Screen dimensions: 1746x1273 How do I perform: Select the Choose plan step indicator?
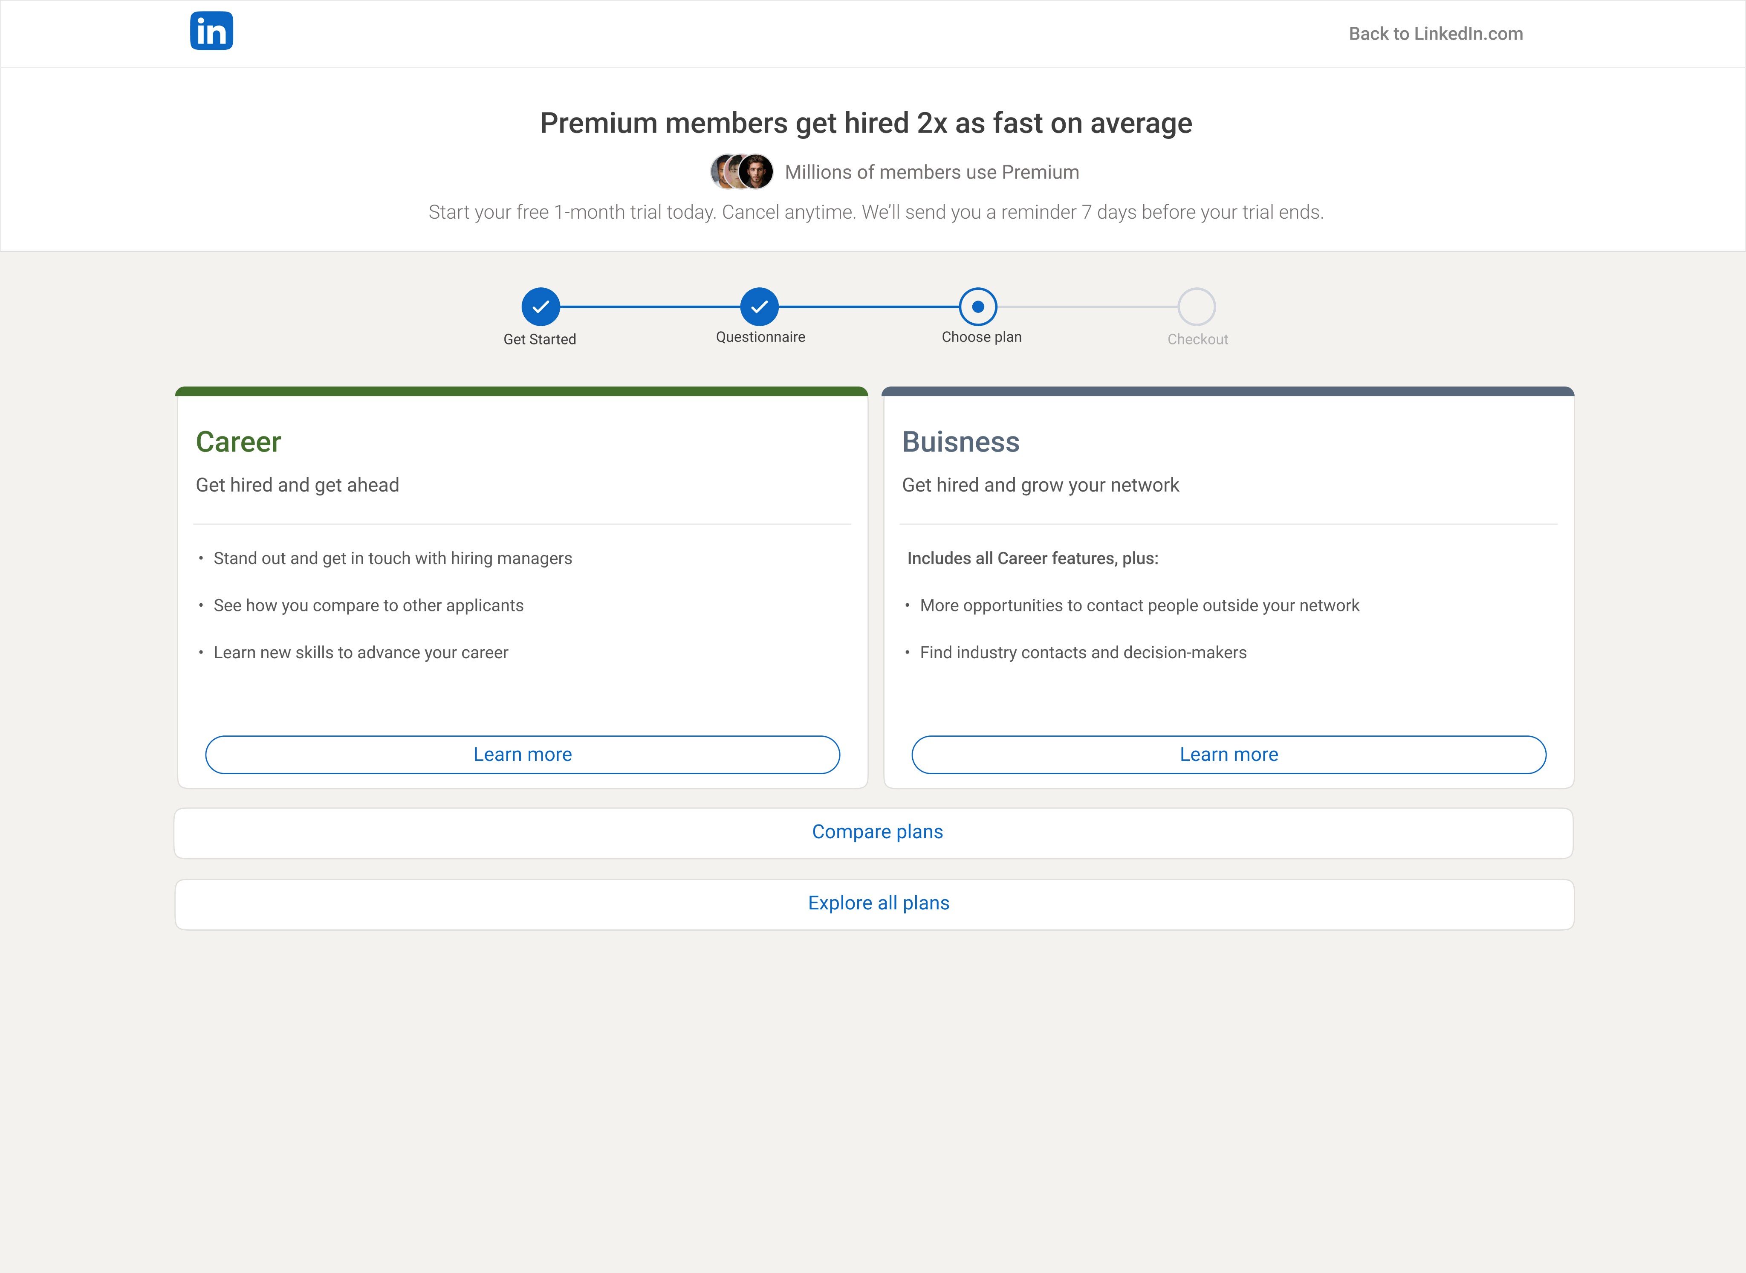pyautogui.click(x=978, y=307)
